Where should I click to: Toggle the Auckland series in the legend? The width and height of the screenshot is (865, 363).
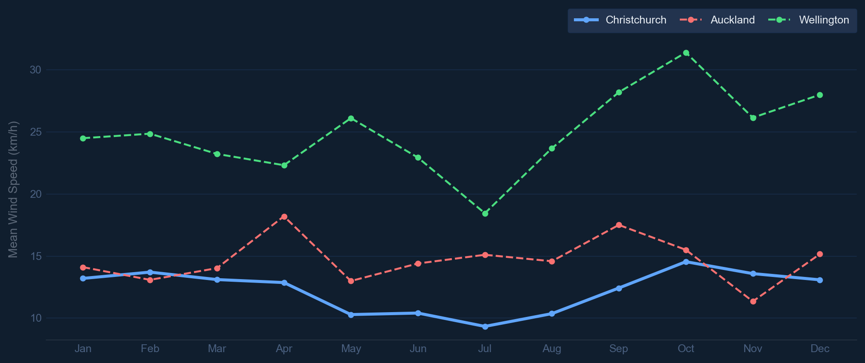pyautogui.click(x=717, y=20)
